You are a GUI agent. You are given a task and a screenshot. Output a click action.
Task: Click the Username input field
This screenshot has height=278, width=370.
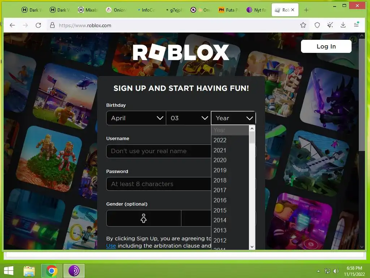pos(159,151)
